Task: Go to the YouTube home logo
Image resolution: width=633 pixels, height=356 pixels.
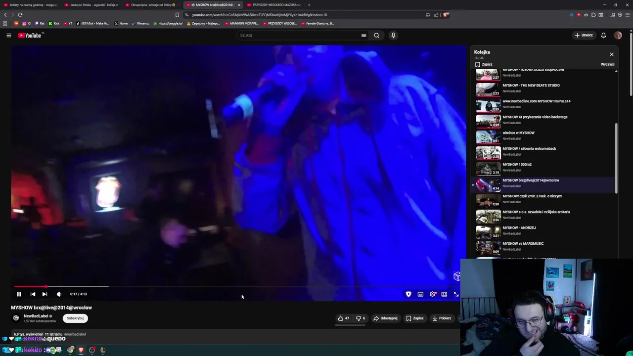Action: click(30, 35)
